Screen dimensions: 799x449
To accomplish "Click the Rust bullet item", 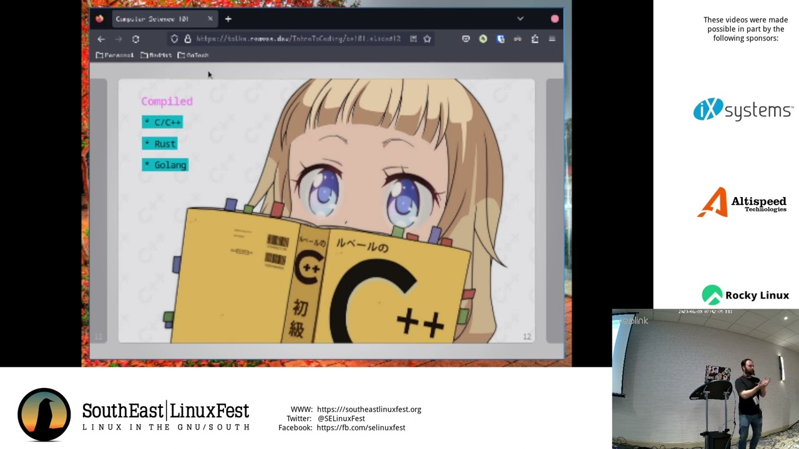I will [x=160, y=143].
